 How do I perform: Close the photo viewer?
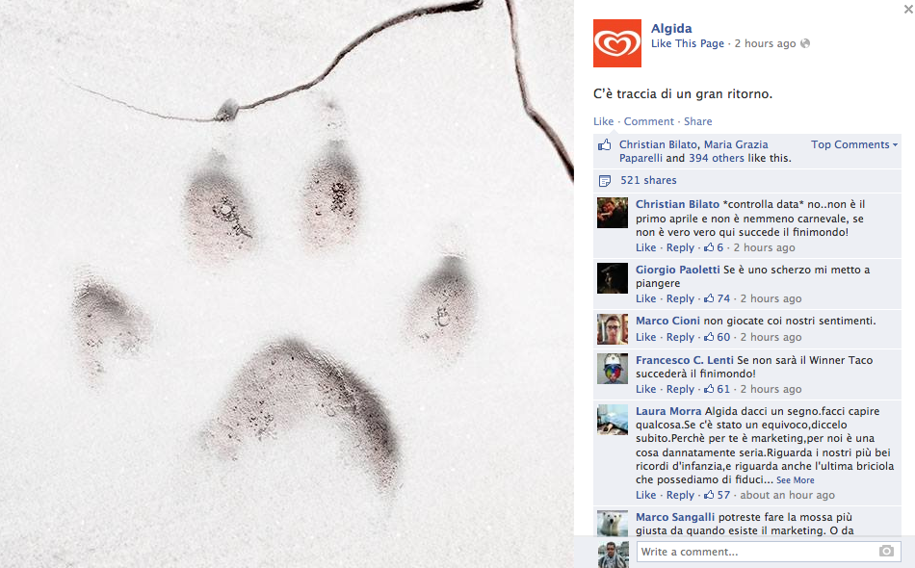[908, 9]
